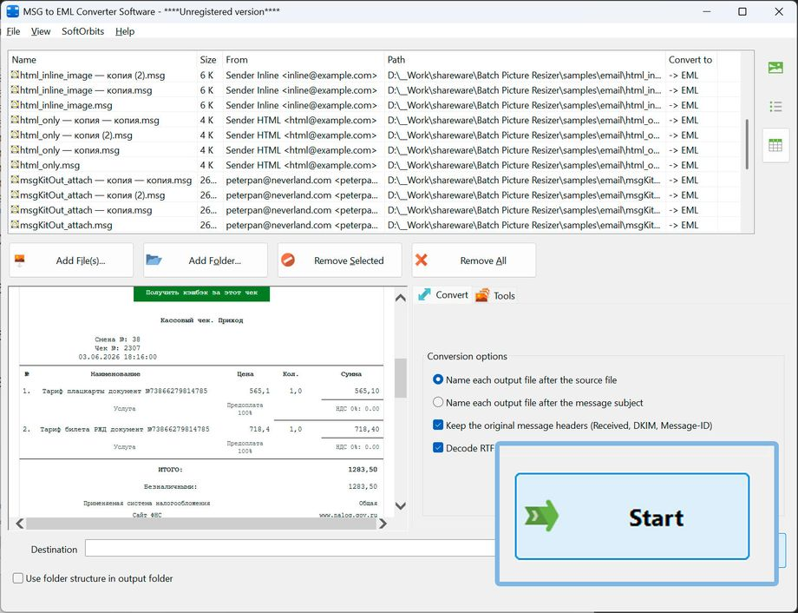Open the Help menu

click(x=125, y=31)
